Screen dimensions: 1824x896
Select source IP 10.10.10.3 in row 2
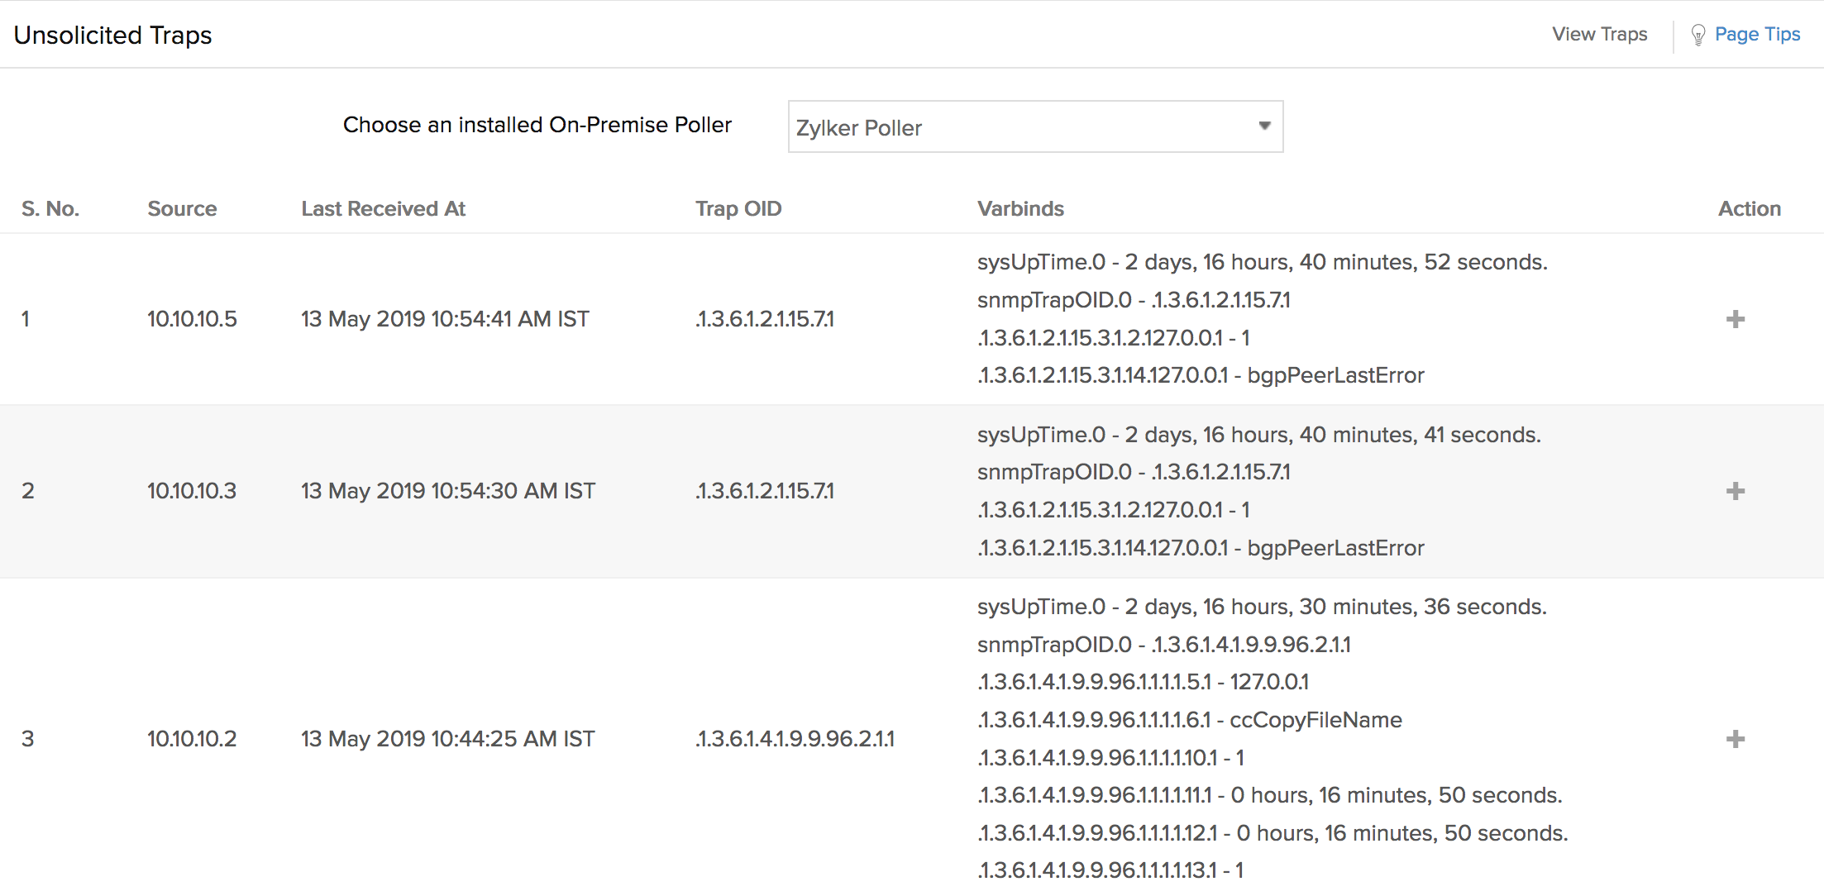pos(192,491)
